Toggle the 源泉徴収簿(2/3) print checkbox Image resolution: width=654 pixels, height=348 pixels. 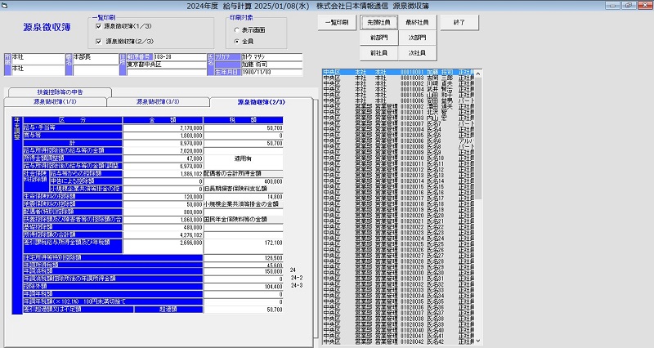(x=100, y=39)
